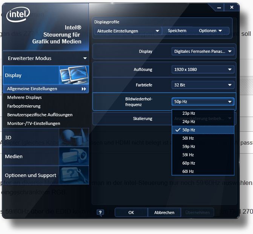This screenshot has height=234, width=253.
Task: Select 59p Hz refresh rate
Action: [x=203, y=146]
